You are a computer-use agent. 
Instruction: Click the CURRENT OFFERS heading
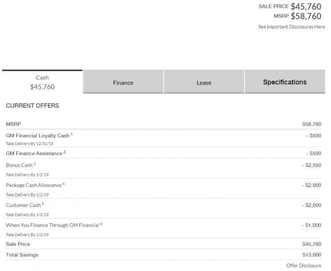tap(33, 106)
